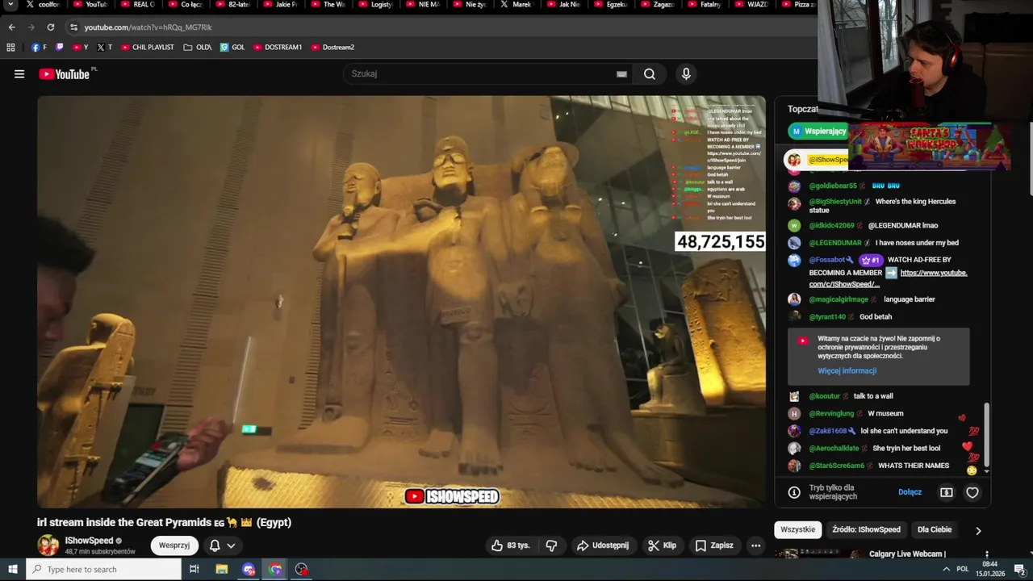Viewport: 1033px width, 581px height.
Task: Open the Twitch bookmark icon
Action: click(60, 48)
